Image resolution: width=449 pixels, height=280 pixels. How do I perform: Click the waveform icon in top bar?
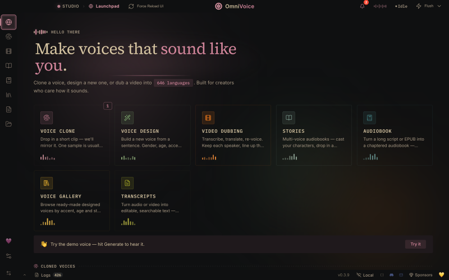tap(380, 6)
